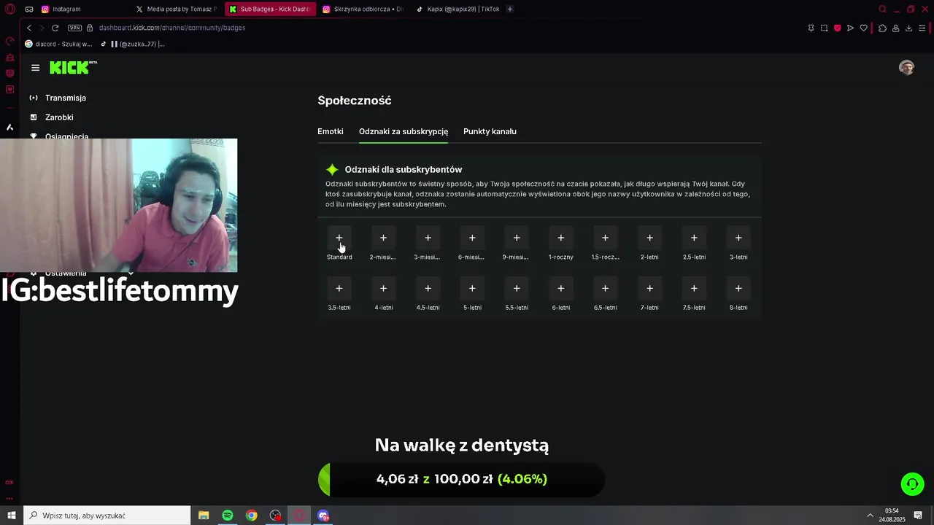Open Chrome from the taskbar

click(251, 516)
